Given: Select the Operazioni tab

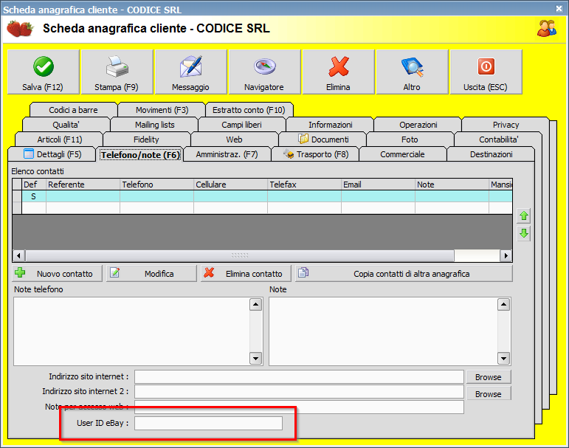Looking at the screenshot, I should tap(418, 125).
